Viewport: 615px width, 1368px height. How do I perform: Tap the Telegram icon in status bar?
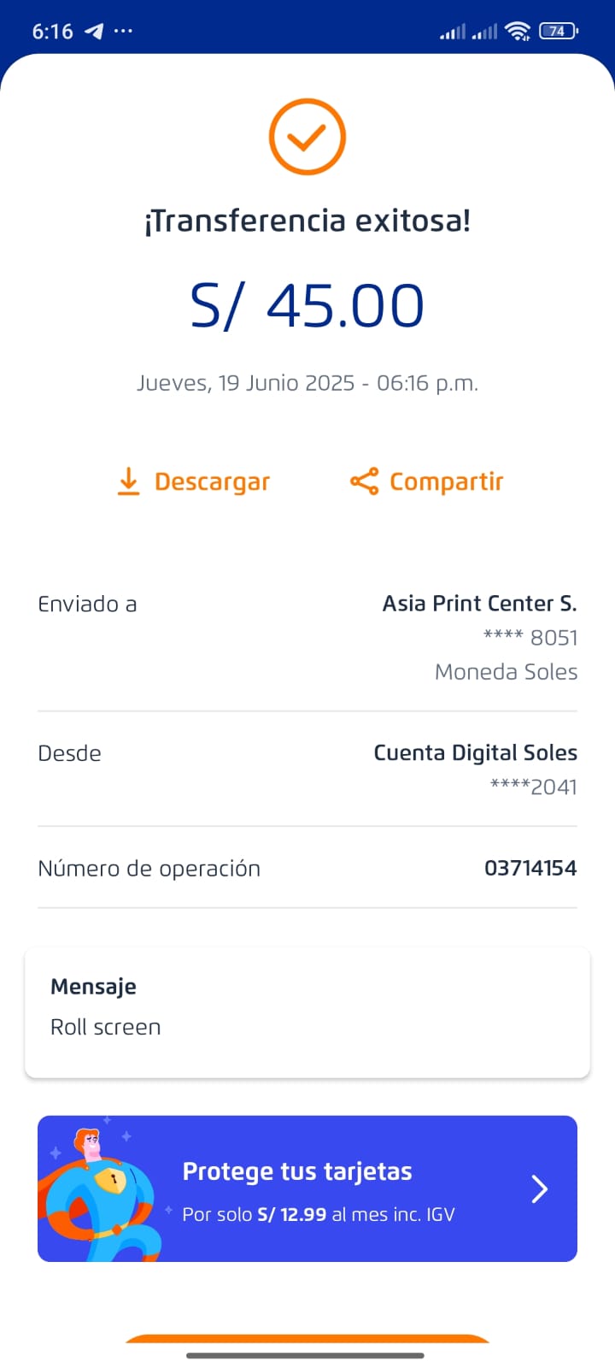pos(94,32)
